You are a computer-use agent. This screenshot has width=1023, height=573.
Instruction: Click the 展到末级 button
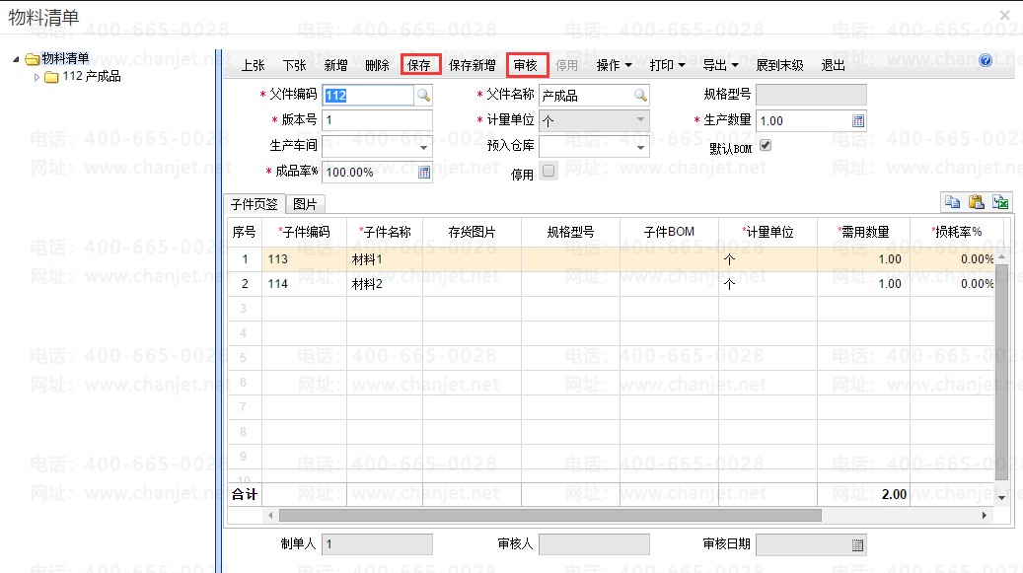pyautogui.click(x=779, y=65)
